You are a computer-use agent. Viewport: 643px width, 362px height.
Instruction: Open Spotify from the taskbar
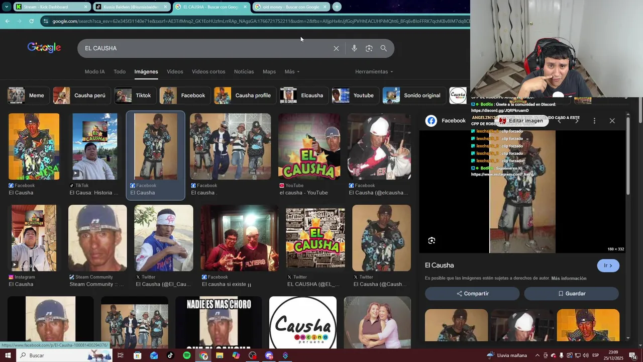pyautogui.click(x=187, y=355)
